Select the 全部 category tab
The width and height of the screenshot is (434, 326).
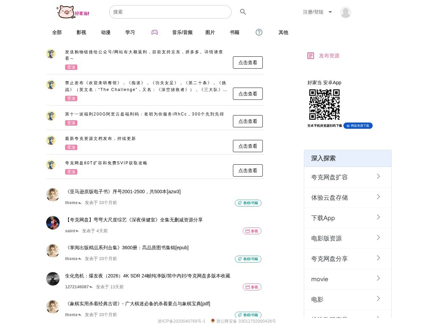[x=57, y=32]
